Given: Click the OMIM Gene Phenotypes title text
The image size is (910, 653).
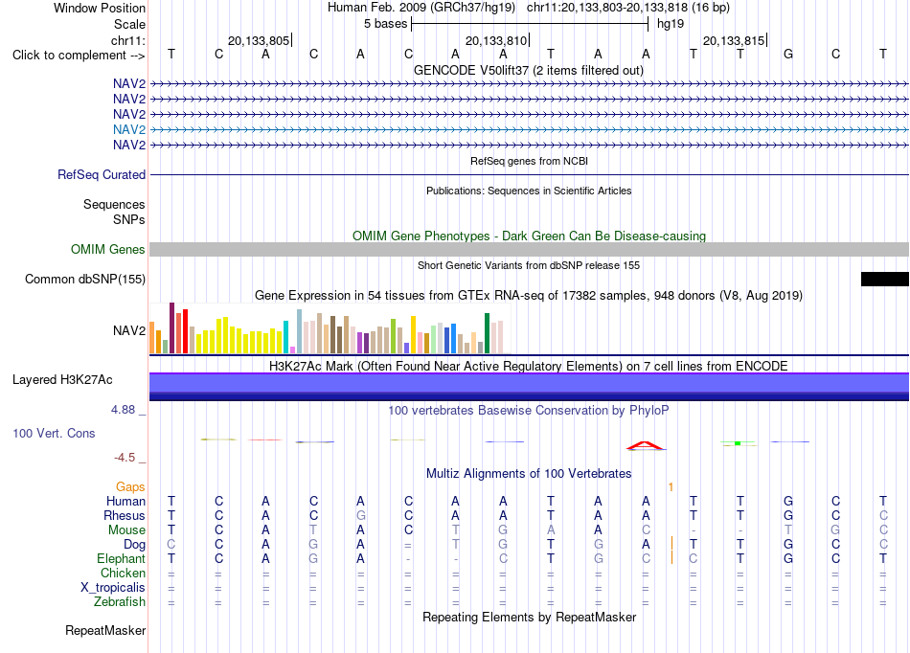Looking at the screenshot, I should [x=529, y=236].
